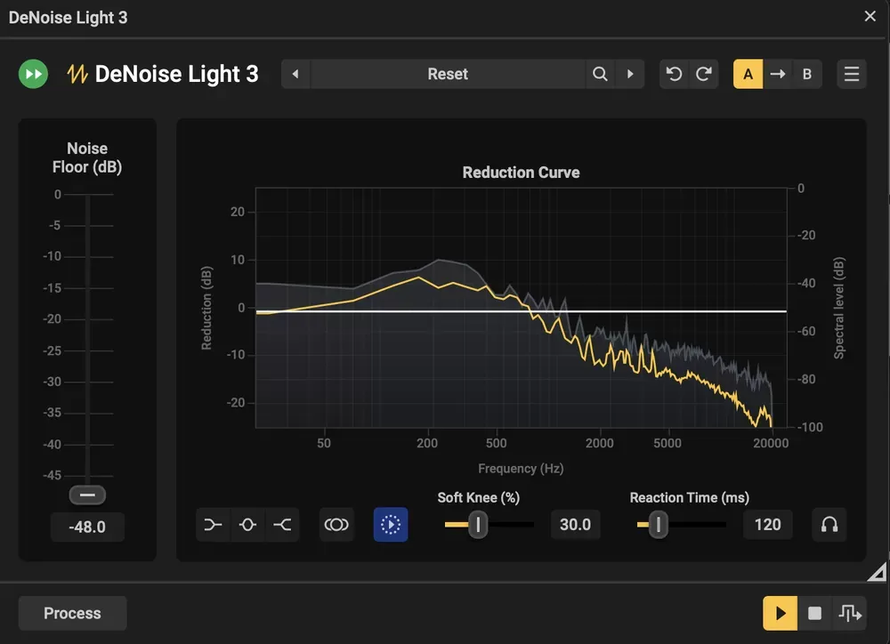This screenshot has height=644, width=890.
Task: Select the A state
Action: [748, 74]
